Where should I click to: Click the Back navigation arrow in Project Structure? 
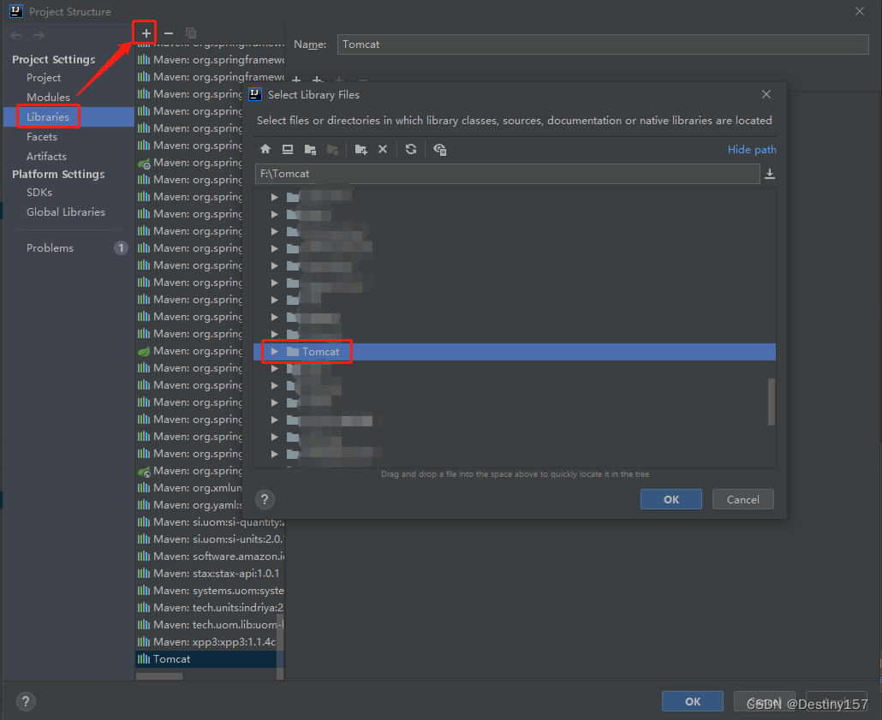[15, 35]
